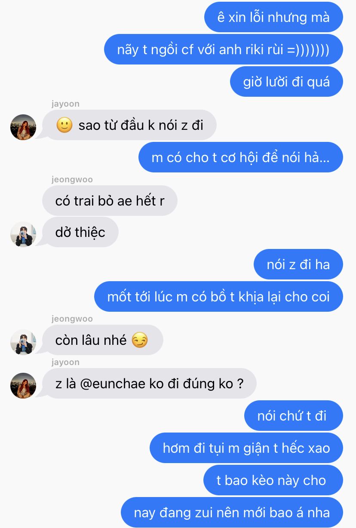The width and height of the screenshot is (356, 528).
Task: Tap sender name 'jayoon' above first gray bubble
Action: (65, 104)
